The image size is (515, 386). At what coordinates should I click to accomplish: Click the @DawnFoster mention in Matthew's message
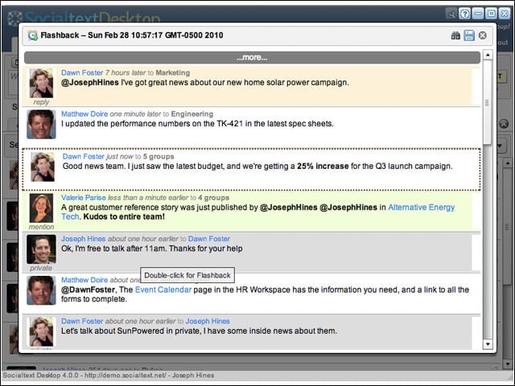88,289
